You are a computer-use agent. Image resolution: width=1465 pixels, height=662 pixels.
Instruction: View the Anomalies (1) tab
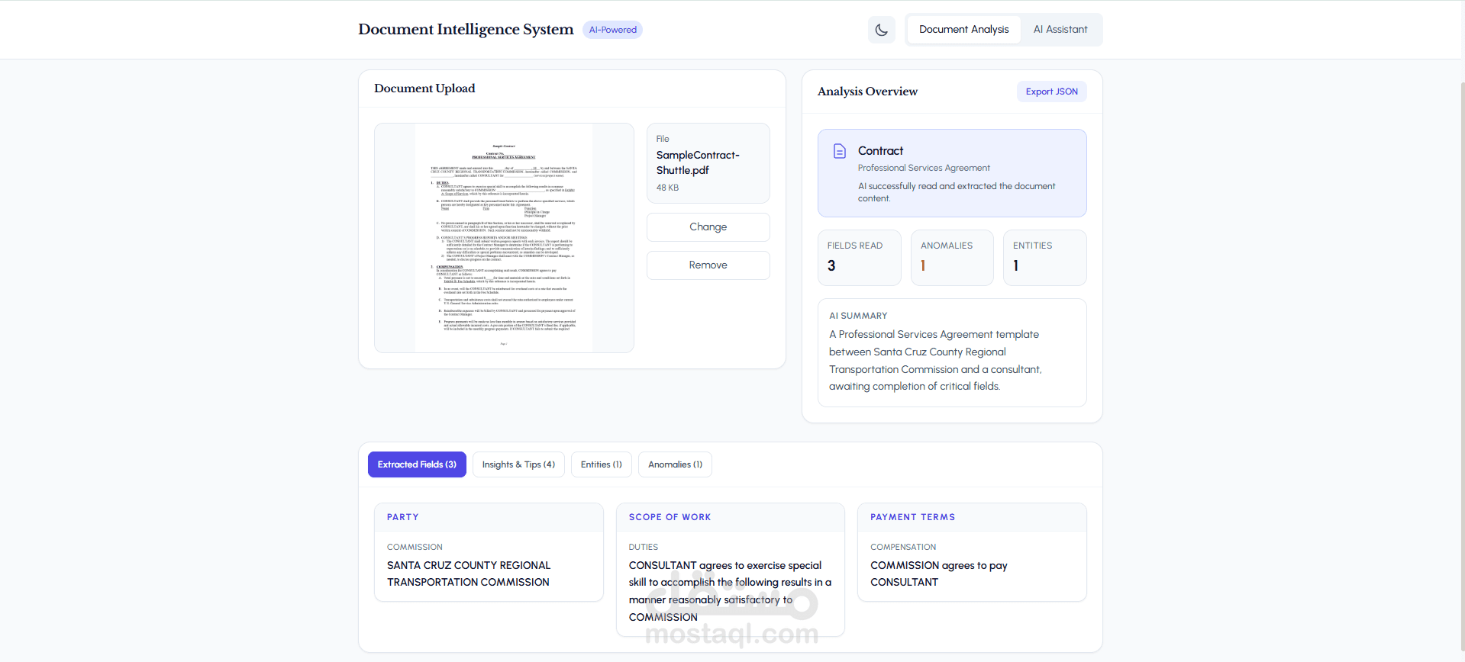675,464
